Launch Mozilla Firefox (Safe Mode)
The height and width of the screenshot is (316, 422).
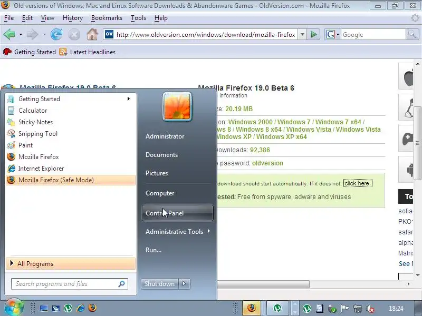71,180
